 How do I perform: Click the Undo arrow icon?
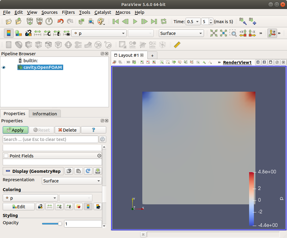(60, 21)
